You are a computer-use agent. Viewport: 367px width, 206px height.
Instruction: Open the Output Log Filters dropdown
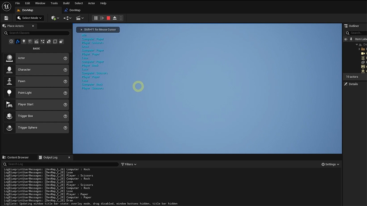click(129, 165)
